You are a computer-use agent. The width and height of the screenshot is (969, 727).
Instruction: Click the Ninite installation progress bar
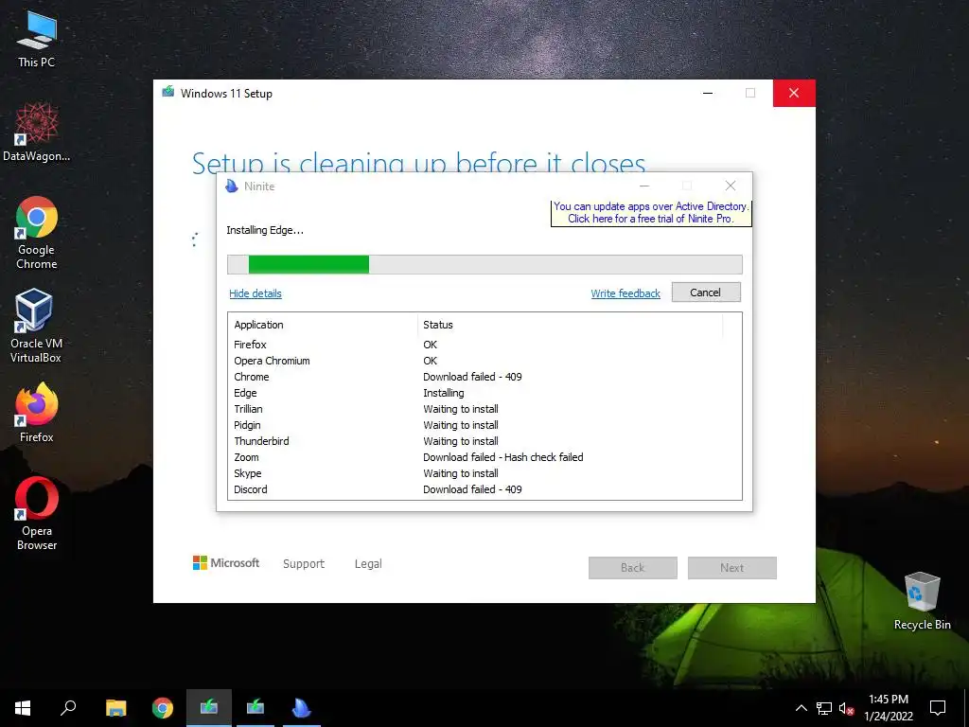484,265
